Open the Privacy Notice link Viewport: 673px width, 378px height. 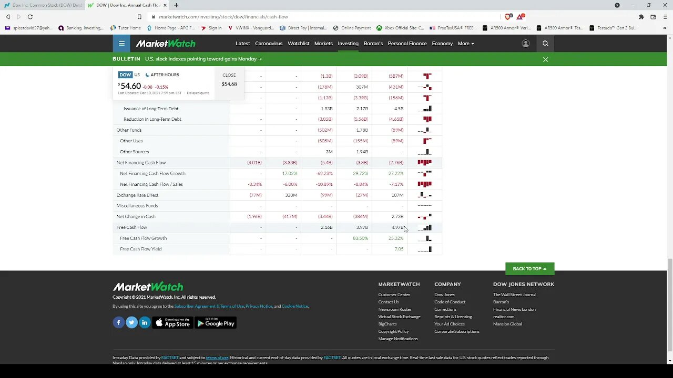259,306
